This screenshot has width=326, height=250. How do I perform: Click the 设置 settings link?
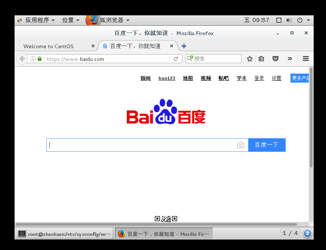pos(277,78)
